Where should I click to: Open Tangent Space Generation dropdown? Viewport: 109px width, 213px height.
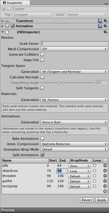(74, 72)
